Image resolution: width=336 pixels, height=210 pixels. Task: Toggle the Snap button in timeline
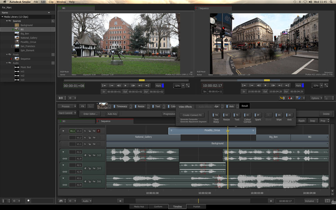312,121
